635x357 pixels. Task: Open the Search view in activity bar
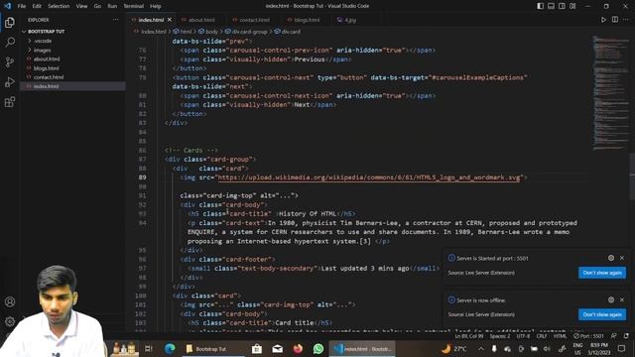click(10, 42)
